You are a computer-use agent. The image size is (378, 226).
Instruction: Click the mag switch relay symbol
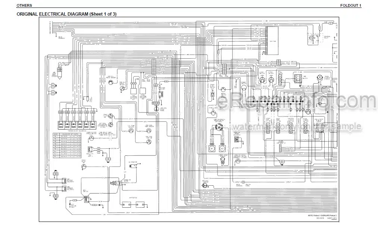point(87,199)
